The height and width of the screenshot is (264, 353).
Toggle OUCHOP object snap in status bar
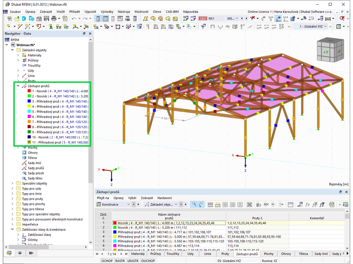tap(148, 261)
